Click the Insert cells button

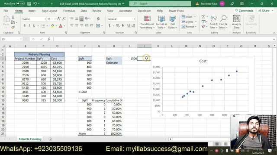click(187, 17)
